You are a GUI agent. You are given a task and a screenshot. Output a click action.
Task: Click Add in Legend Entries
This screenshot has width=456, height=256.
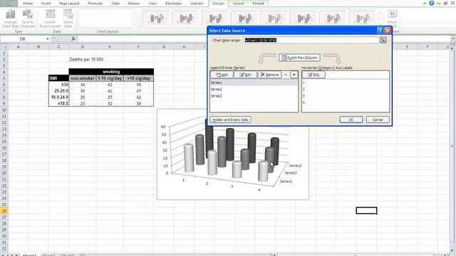222,75
